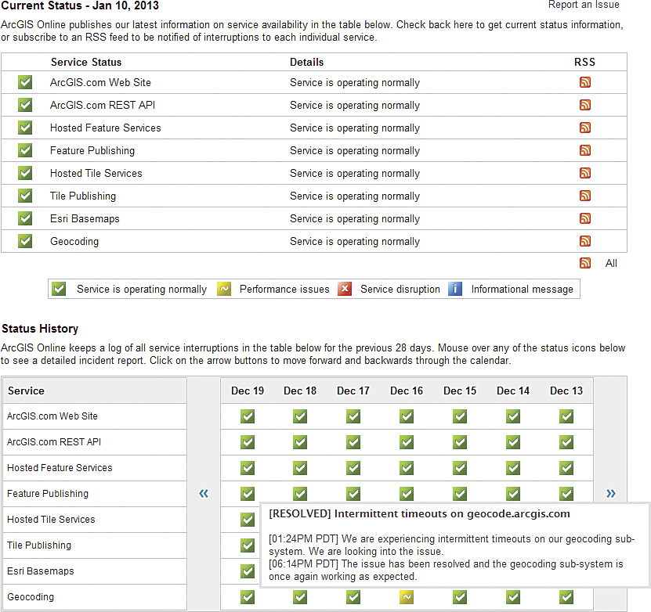Open RSS feed for Tile Publishing

pos(584,196)
